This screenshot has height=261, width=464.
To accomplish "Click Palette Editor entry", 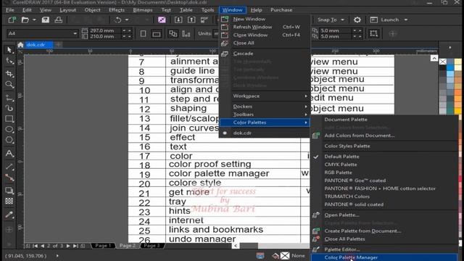I will click(384, 249).
